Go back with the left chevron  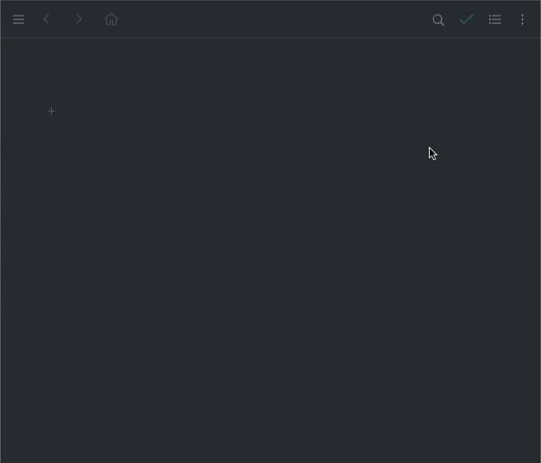point(46,19)
